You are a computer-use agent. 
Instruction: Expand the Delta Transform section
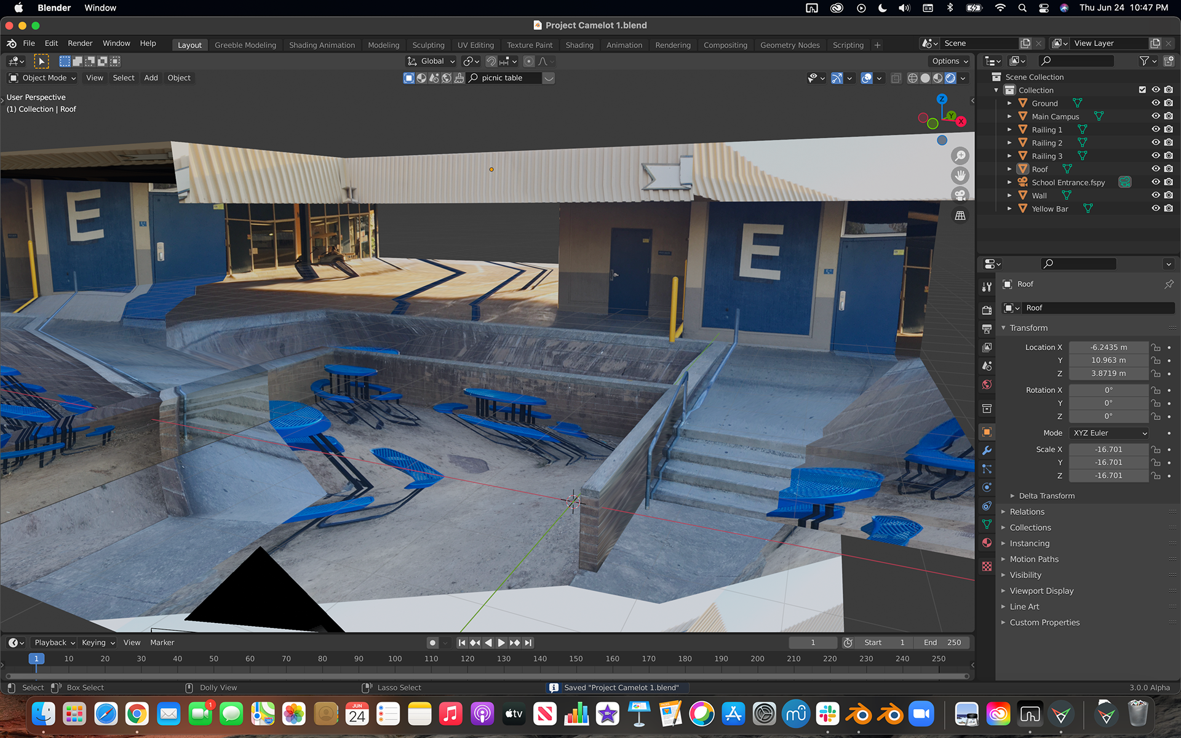(x=1046, y=496)
